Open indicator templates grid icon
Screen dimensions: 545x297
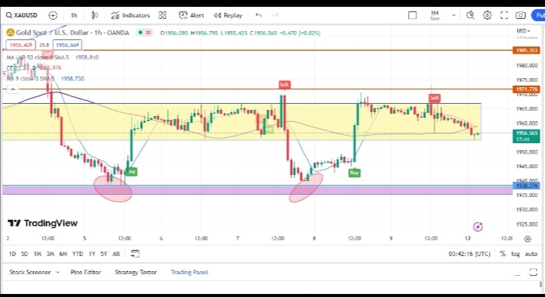pos(162,15)
